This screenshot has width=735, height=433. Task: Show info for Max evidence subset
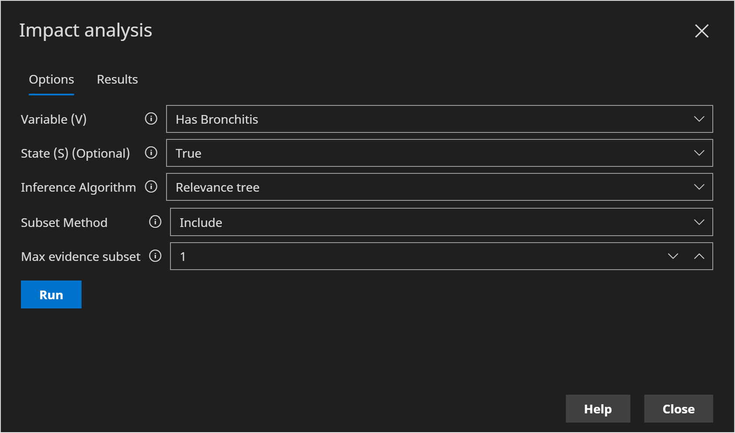pos(155,256)
